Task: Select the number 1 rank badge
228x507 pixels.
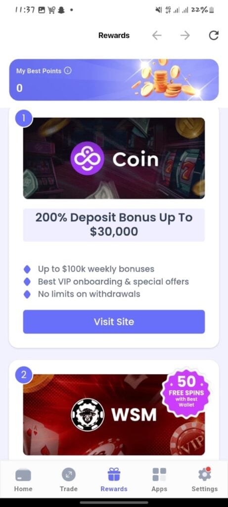Action: 24,118
